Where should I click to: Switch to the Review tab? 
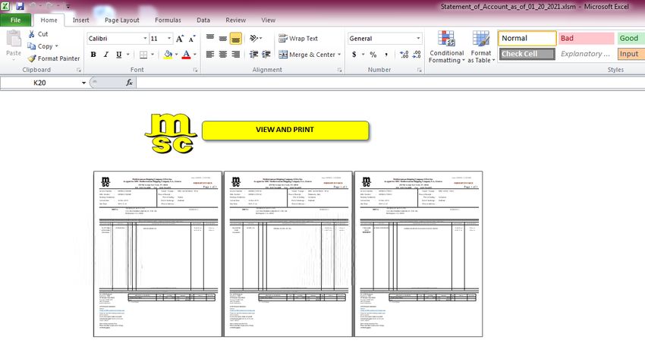pos(235,20)
